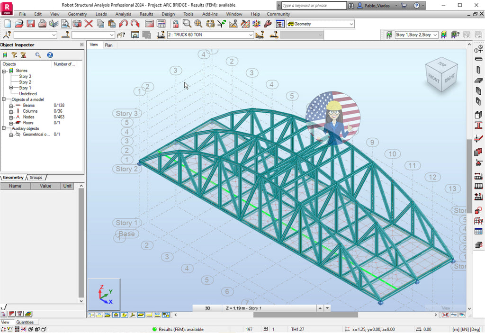Viewport: 485px width, 333px height.
Task: Switch to the Plan tab above the viewport
Action: [x=109, y=45]
